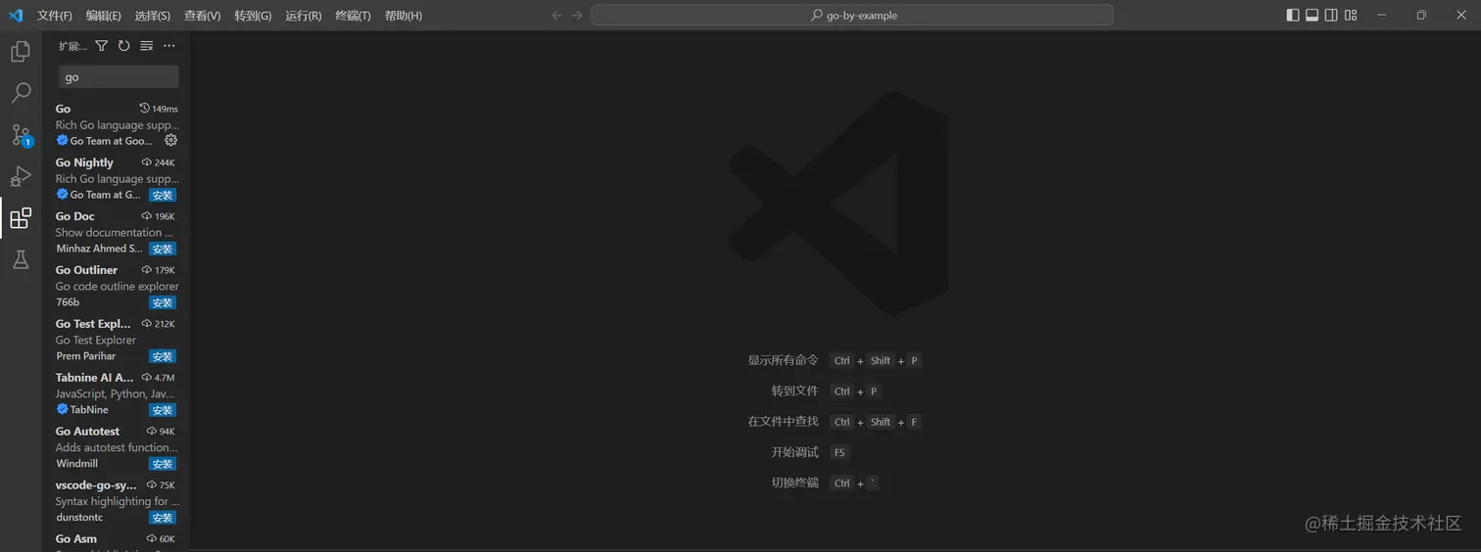
Task: Clear extensions search results icon
Action: [146, 46]
